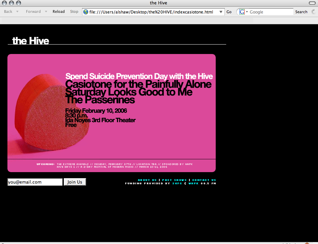Open the Contact Us link
Screen dimensions: 318x244
click(204, 180)
